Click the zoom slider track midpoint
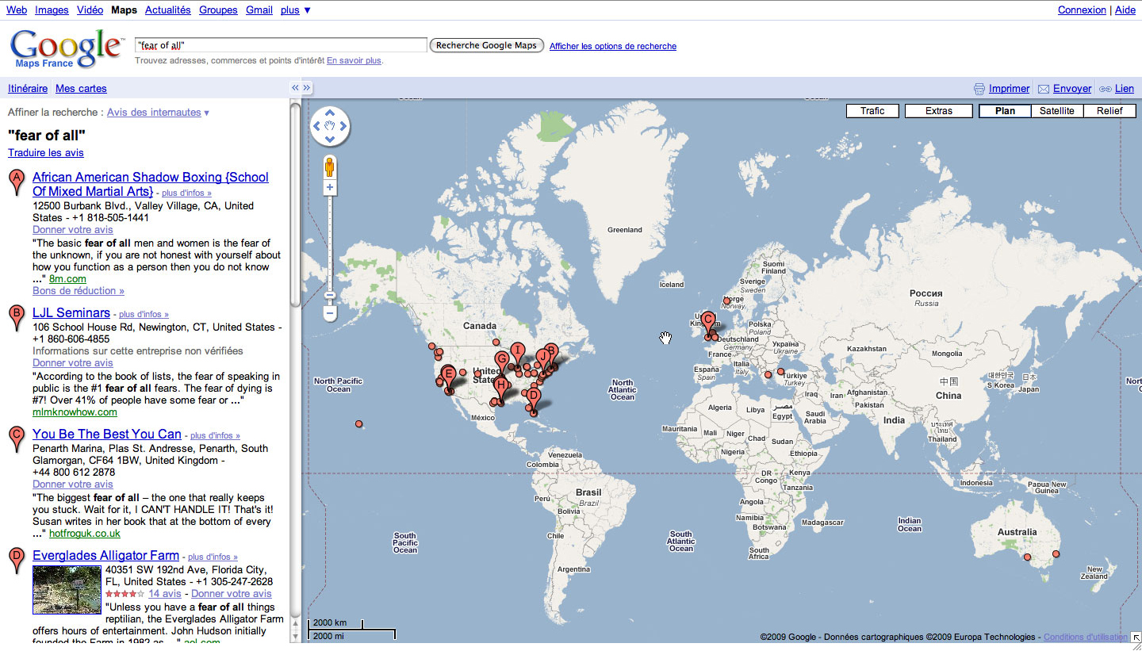Image resolution: width=1142 pixels, height=651 pixels. pos(330,251)
